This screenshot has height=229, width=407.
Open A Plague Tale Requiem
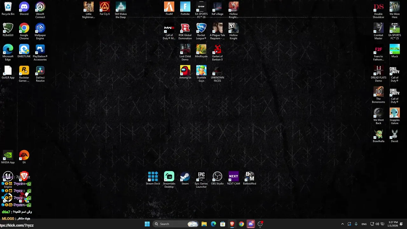click(x=217, y=31)
